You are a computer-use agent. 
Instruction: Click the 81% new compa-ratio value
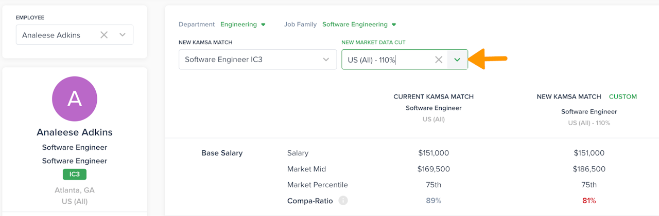pos(589,201)
